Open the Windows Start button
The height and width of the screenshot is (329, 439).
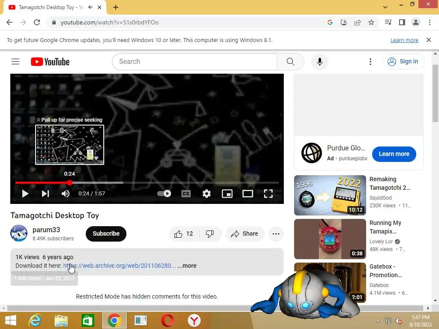coord(11,320)
